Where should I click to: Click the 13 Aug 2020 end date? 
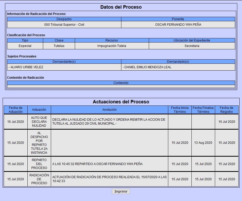(x=203, y=143)
